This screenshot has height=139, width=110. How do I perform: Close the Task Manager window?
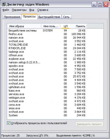click(x=106, y=4)
